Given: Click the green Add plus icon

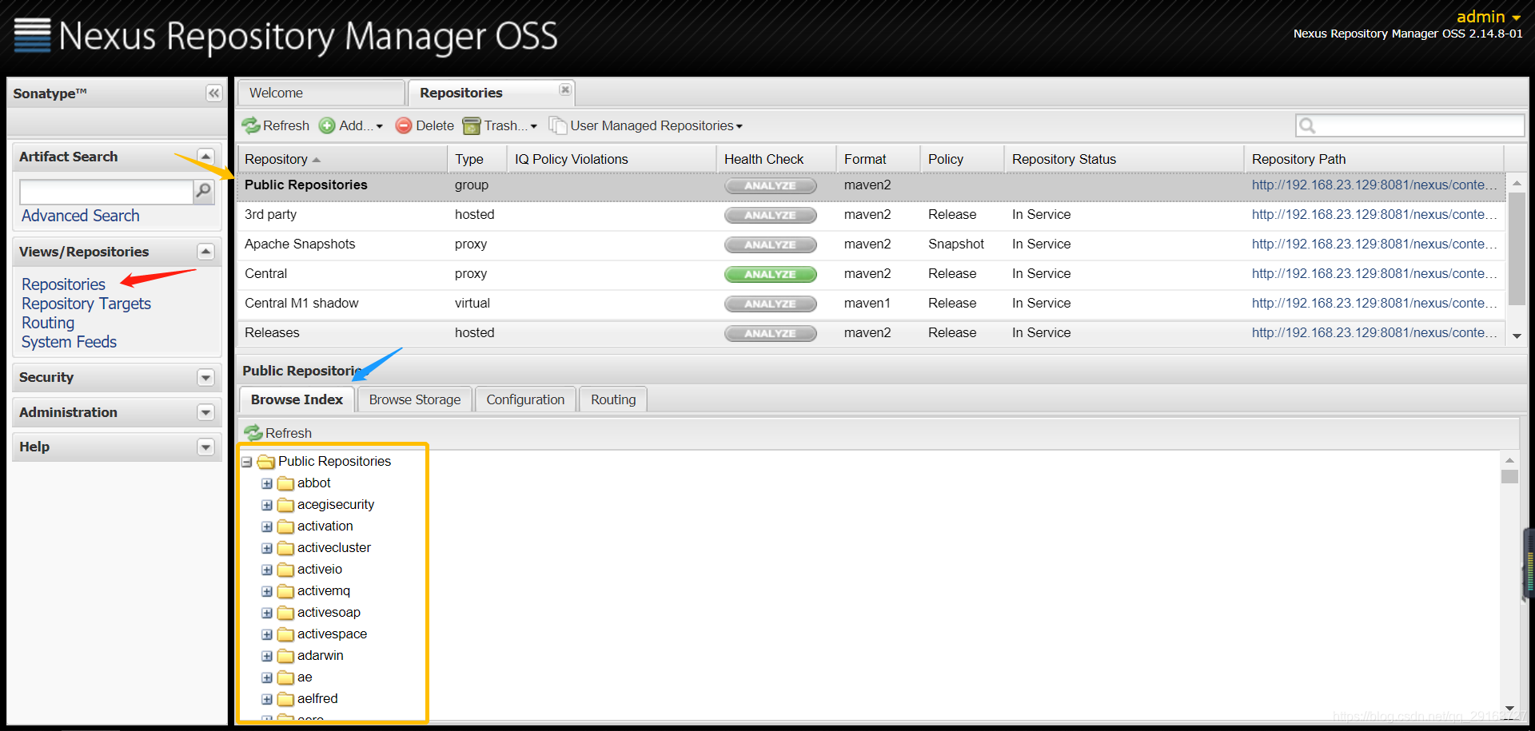Looking at the screenshot, I should coord(327,125).
